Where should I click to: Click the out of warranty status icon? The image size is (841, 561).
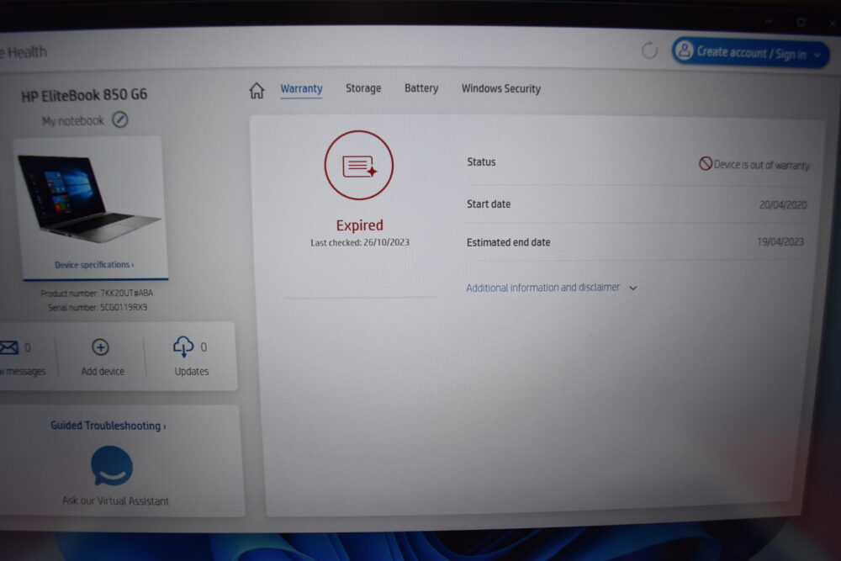[706, 163]
